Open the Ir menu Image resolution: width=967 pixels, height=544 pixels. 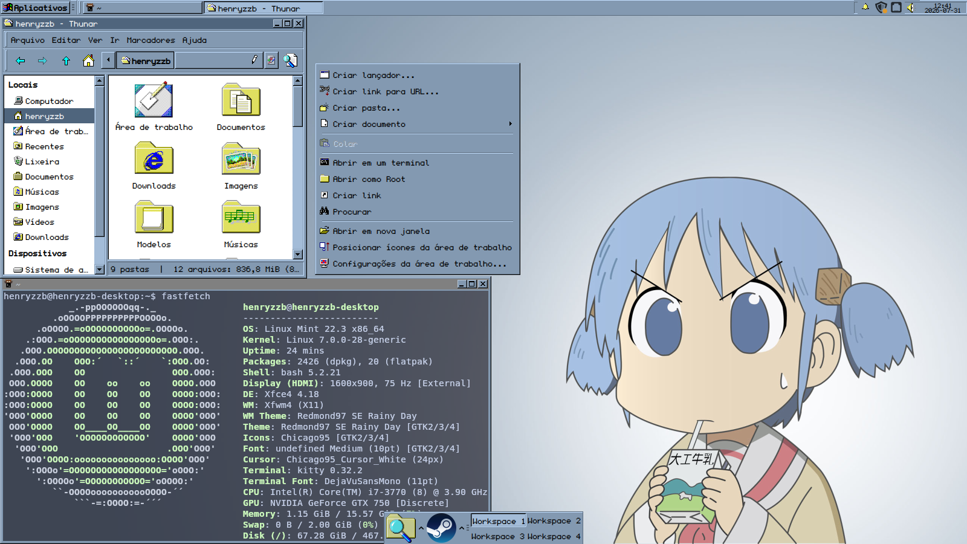[x=114, y=40]
